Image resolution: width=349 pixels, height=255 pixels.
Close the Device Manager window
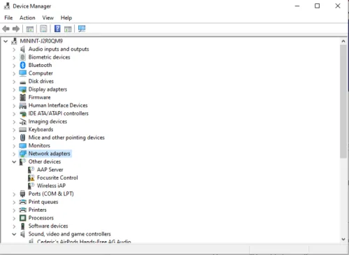[338, 6]
